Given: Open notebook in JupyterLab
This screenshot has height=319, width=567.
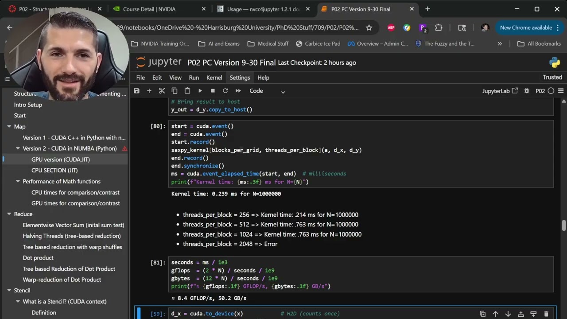Looking at the screenshot, I should click(500, 91).
